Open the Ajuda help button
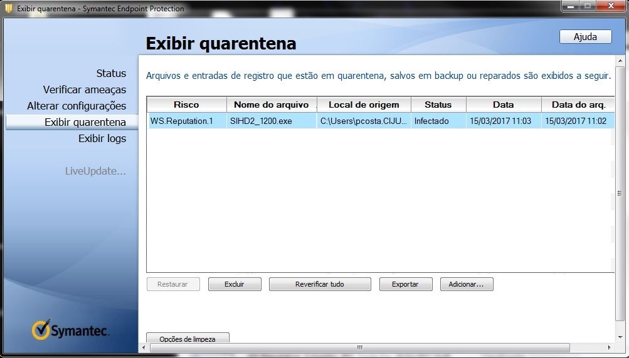Viewport: 629px width, 358px height. tap(585, 37)
